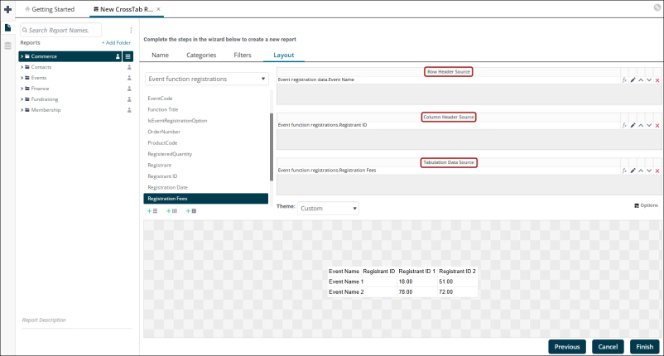Open the report tree options kebab menu
The width and height of the screenshot is (664, 356).
pos(131,30)
